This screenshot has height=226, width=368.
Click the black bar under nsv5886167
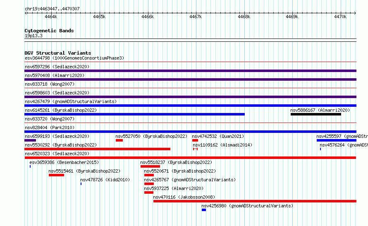click(x=316, y=114)
